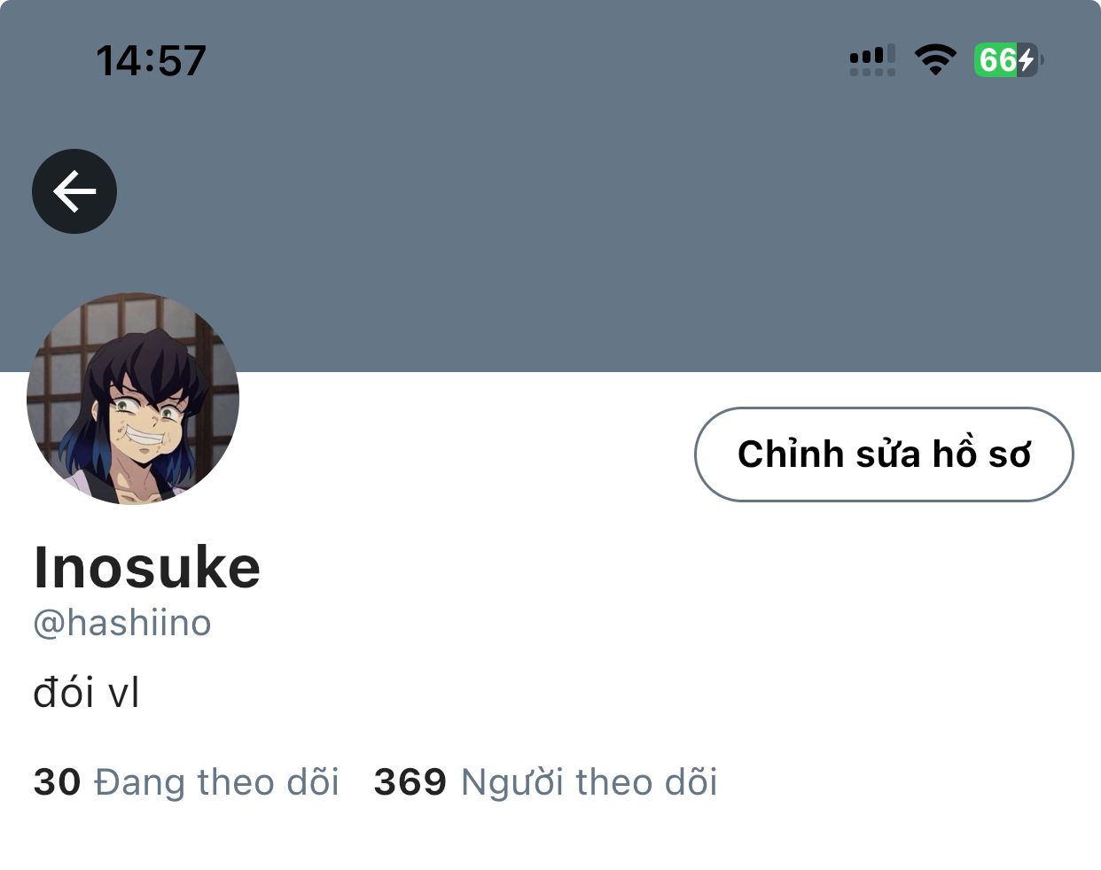Click the Người theo dõi label text
This screenshot has height=870, width=1101.
point(590,782)
